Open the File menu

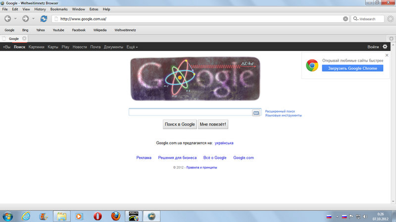click(x=5, y=9)
